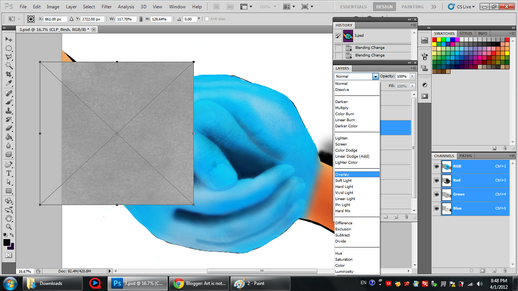This screenshot has width=518, height=291.
Task: Open the Fill slider arrow
Action: [413, 86]
